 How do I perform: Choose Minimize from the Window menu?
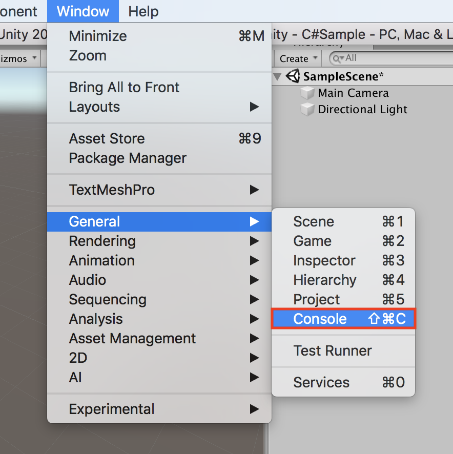[x=98, y=36]
